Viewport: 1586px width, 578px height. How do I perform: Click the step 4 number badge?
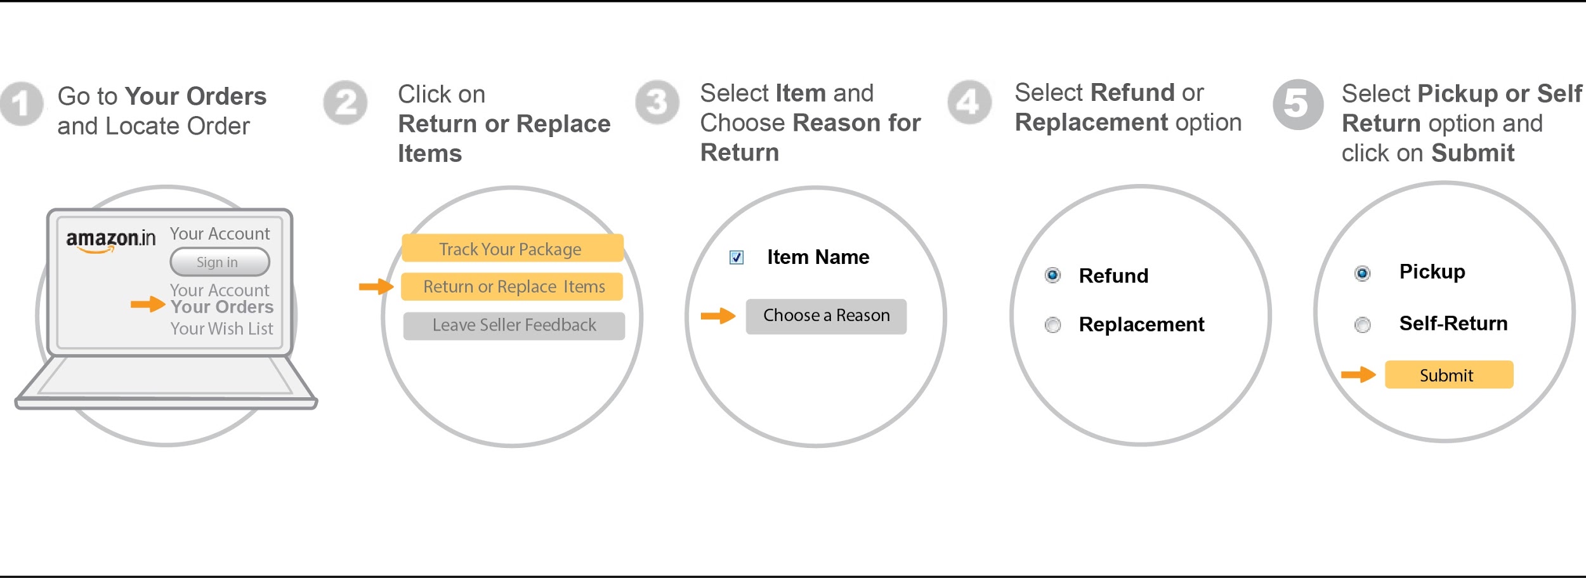click(x=969, y=102)
